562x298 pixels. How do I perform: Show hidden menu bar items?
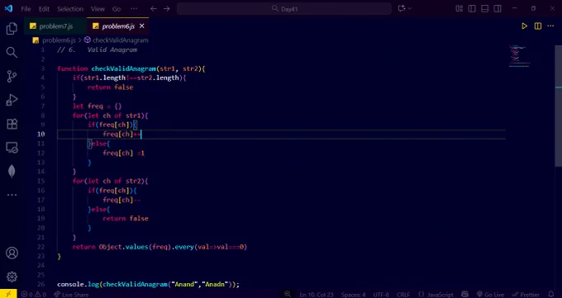[x=134, y=8]
